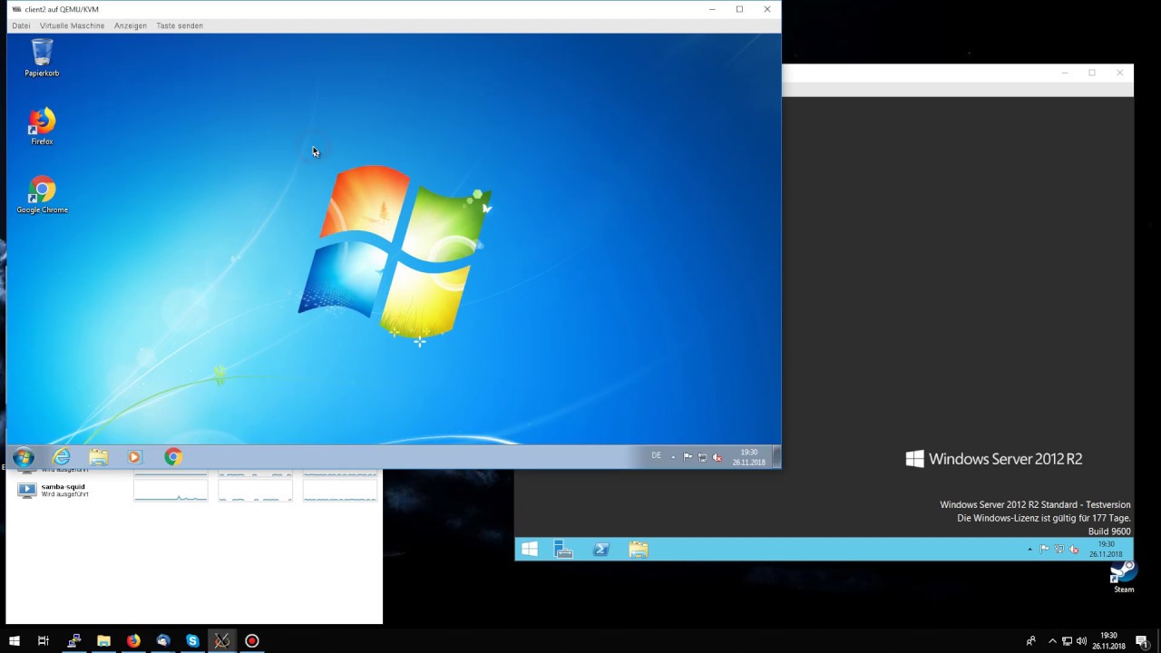The width and height of the screenshot is (1161, 653).
Task: Click the samba-squid CPU usage graph
Action: click(171, 490)
